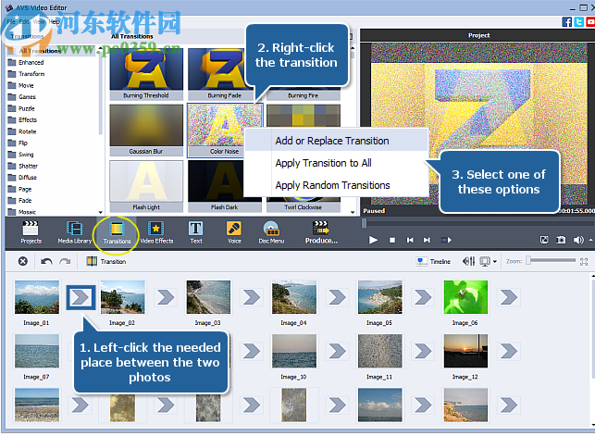Expand the volume options arrow
The image size is (595, 436).
pos(590,240)
